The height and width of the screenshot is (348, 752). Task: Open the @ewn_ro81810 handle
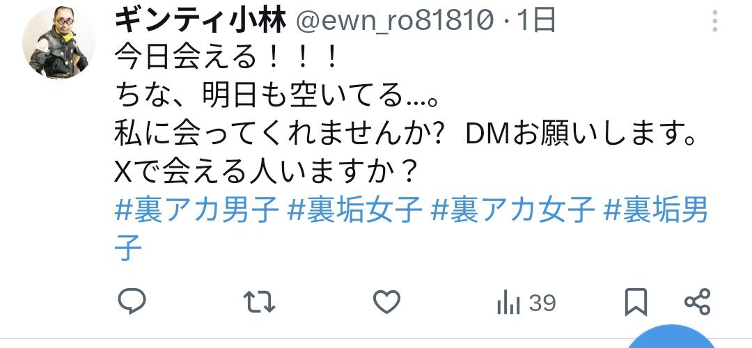point(394,22)
